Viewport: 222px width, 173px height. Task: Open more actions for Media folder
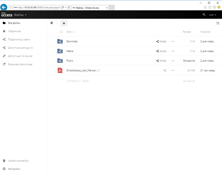tap(173, 51)
